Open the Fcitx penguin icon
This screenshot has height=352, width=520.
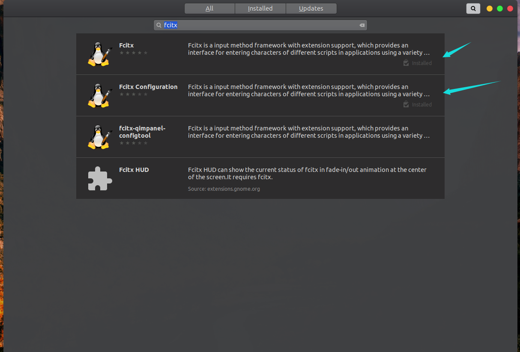(x=100, y=54)
